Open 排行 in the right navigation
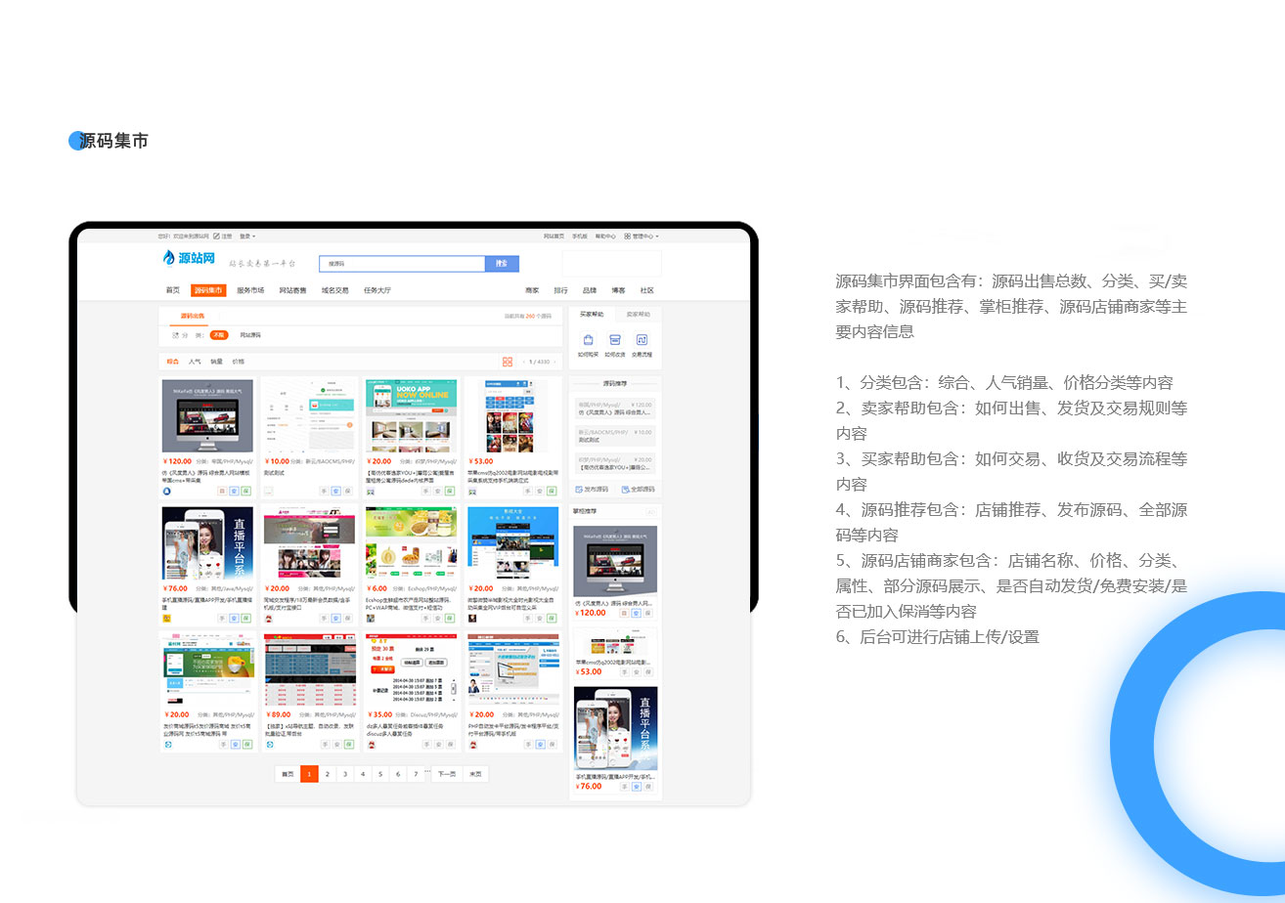1285x903 pixels. [x=560, y=290]
